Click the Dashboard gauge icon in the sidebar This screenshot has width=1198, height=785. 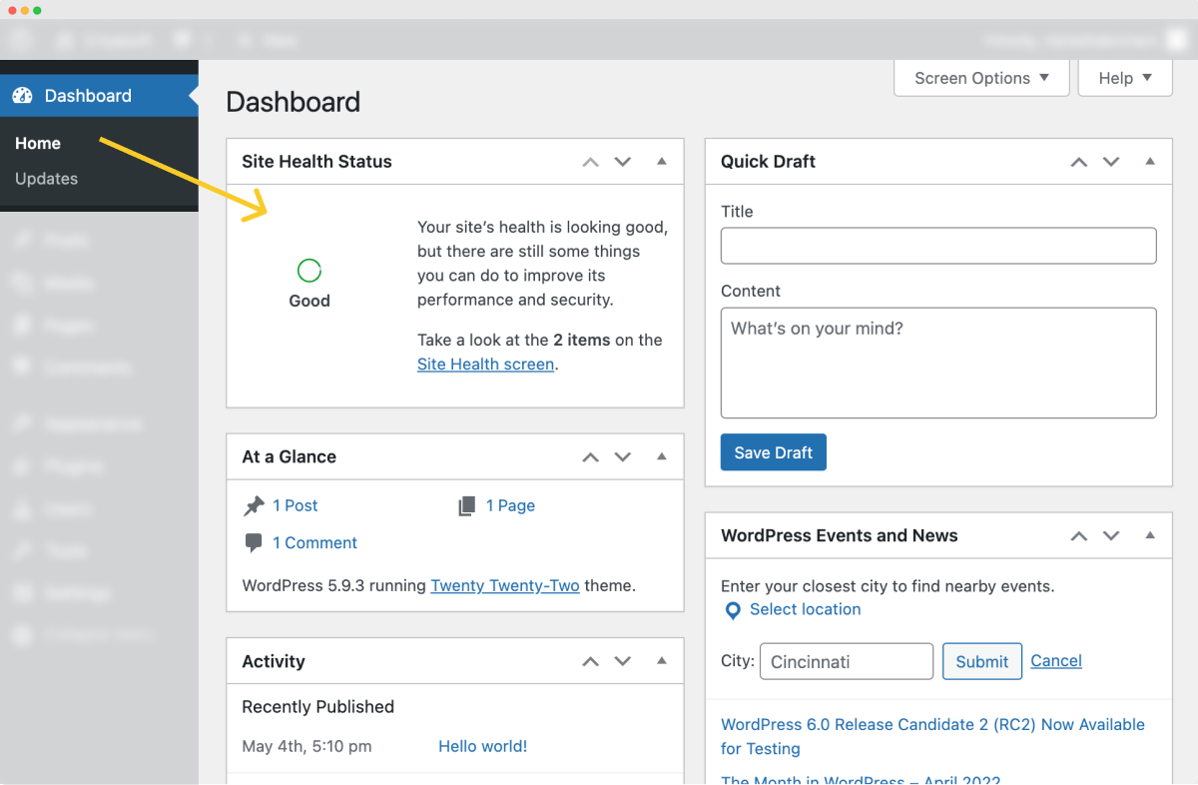coord(23,96)
